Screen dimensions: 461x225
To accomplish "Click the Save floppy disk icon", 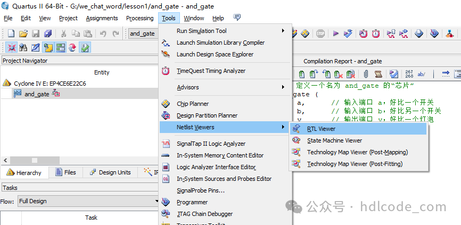I will point(36,34).
